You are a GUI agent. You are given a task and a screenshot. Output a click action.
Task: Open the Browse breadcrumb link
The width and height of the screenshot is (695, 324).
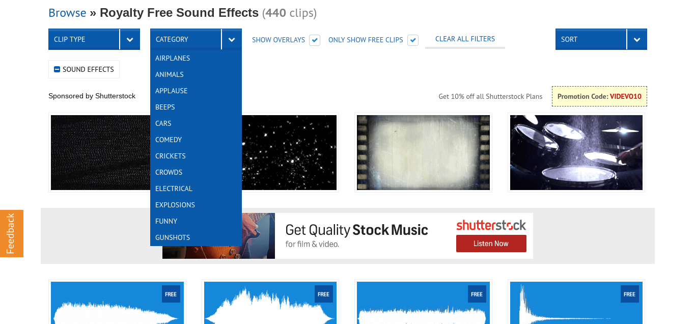tap(67, 13)
